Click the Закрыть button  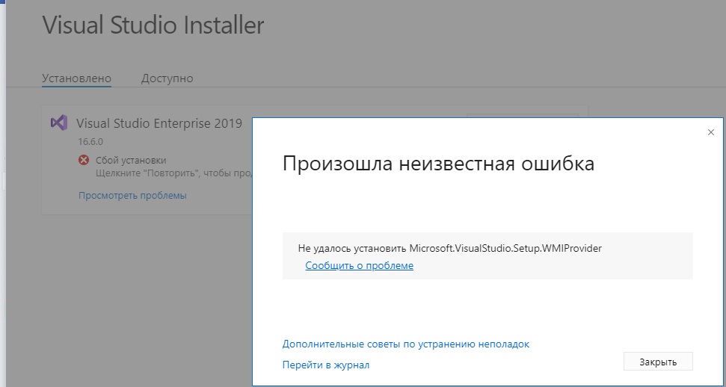(658, 362)
